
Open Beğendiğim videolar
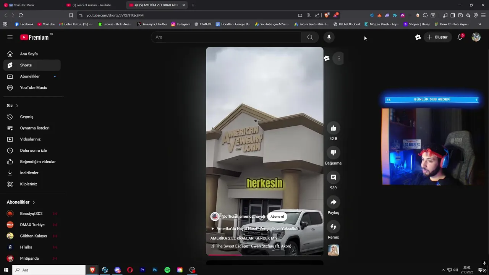click(32, 162)
